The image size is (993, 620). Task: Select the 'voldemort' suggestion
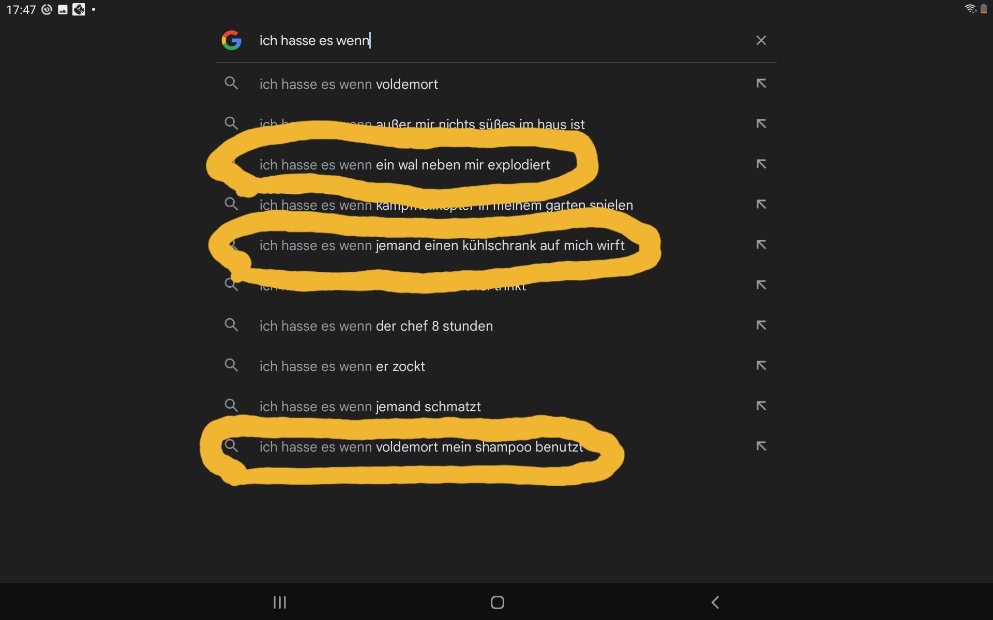(496, 84)
